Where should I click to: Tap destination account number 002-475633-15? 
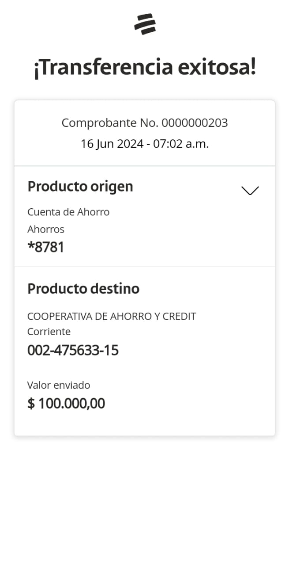73,351
